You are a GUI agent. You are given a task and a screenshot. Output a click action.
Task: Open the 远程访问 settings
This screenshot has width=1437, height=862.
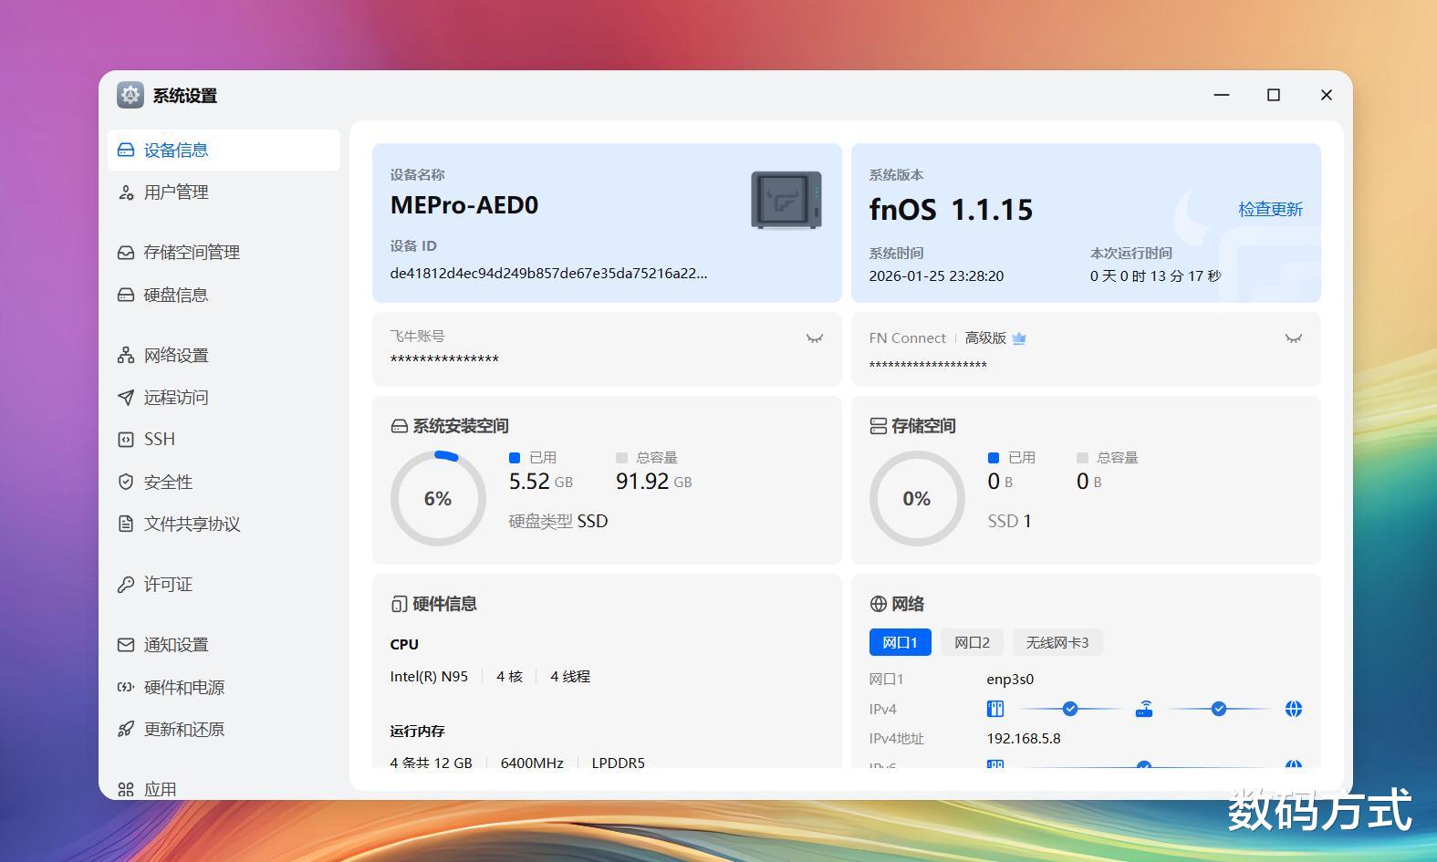click(224, 397)
